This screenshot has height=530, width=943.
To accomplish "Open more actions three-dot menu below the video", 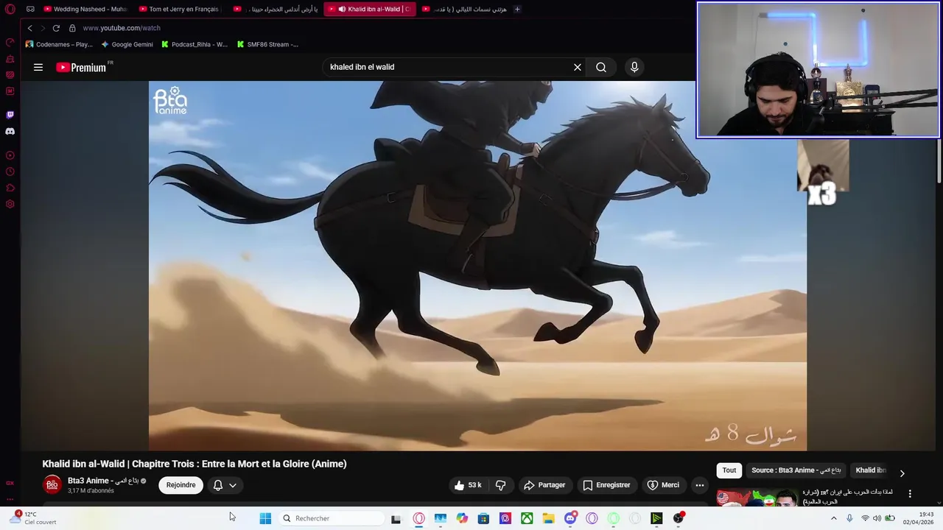I will pos(700,485).
